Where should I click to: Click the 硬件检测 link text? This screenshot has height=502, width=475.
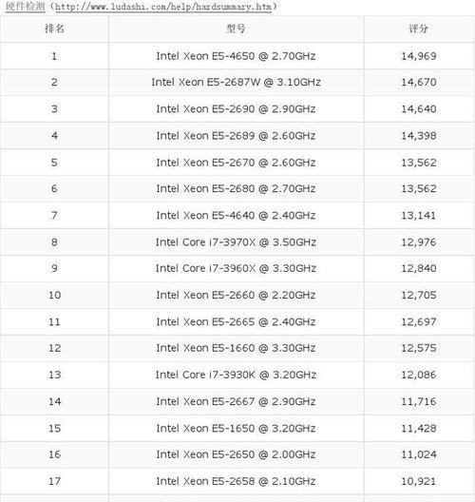[26, 7]
